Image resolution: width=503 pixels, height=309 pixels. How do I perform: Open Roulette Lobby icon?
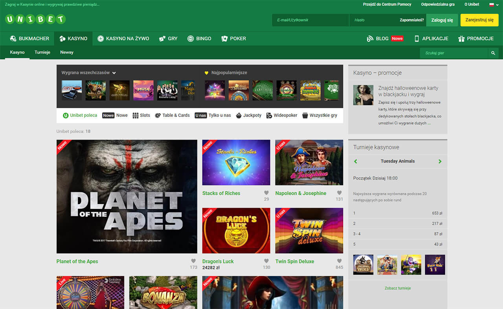(167, 90)
